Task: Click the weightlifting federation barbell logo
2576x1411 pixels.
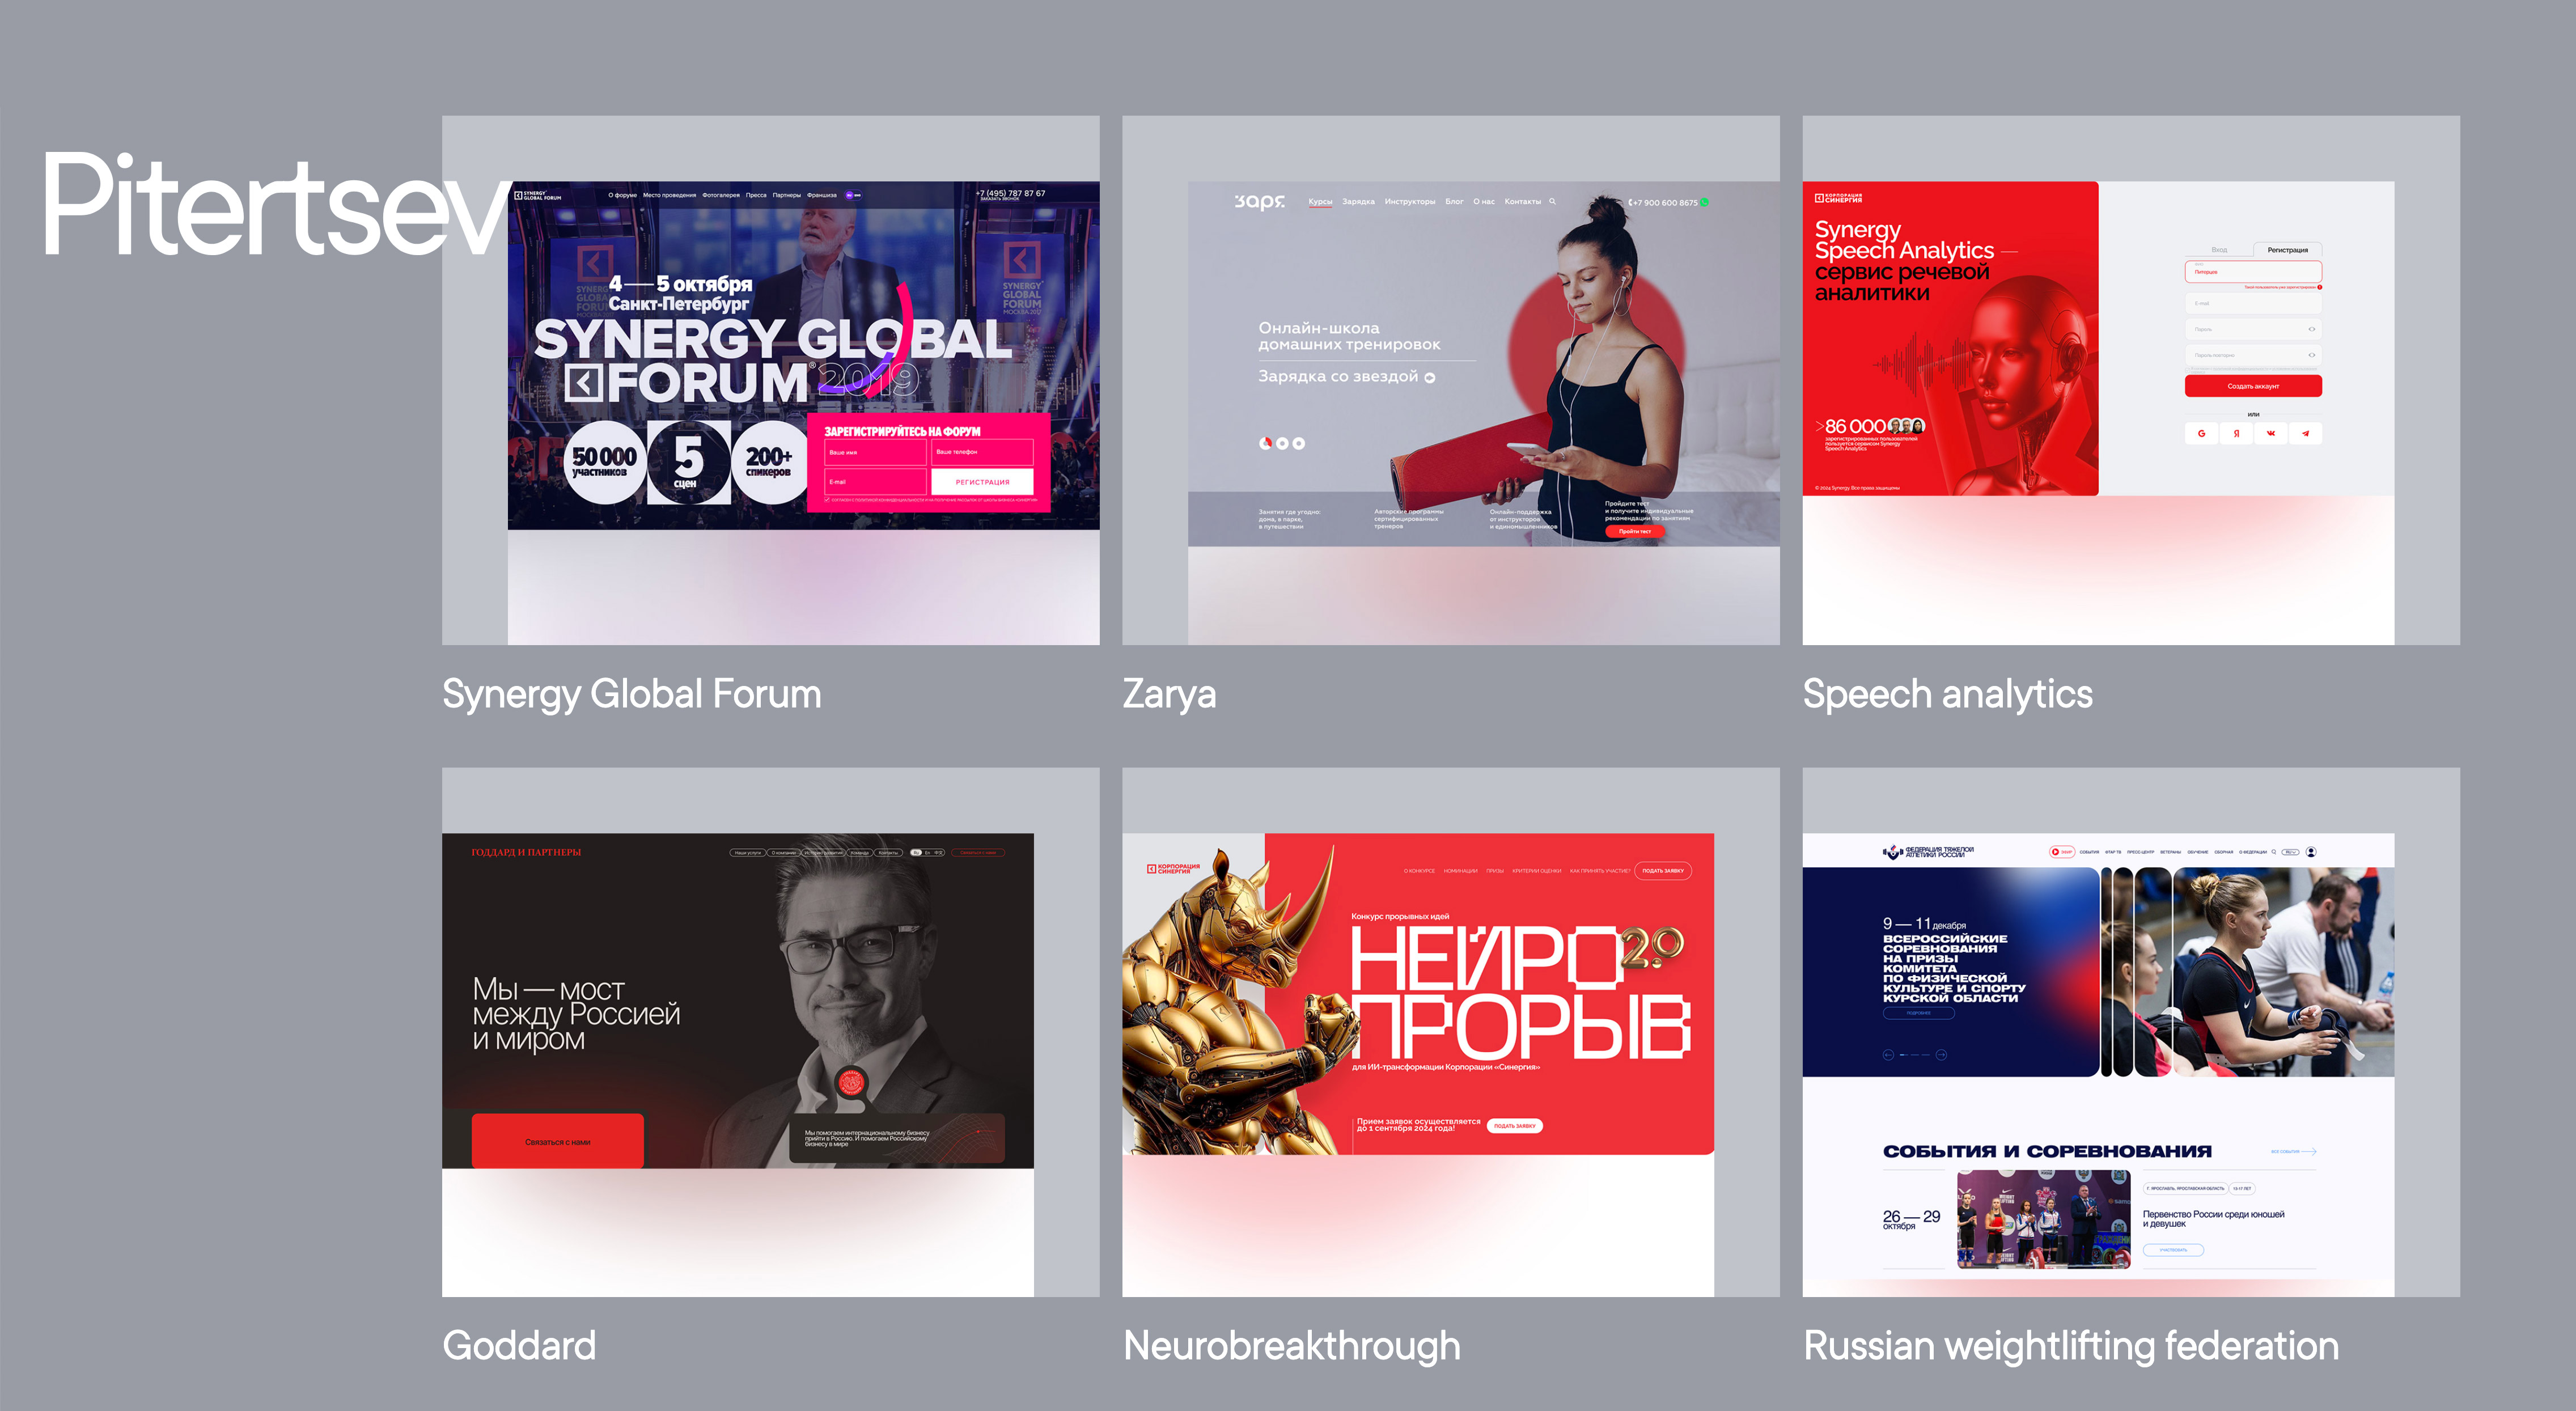Action: [x=1892, y=852]
